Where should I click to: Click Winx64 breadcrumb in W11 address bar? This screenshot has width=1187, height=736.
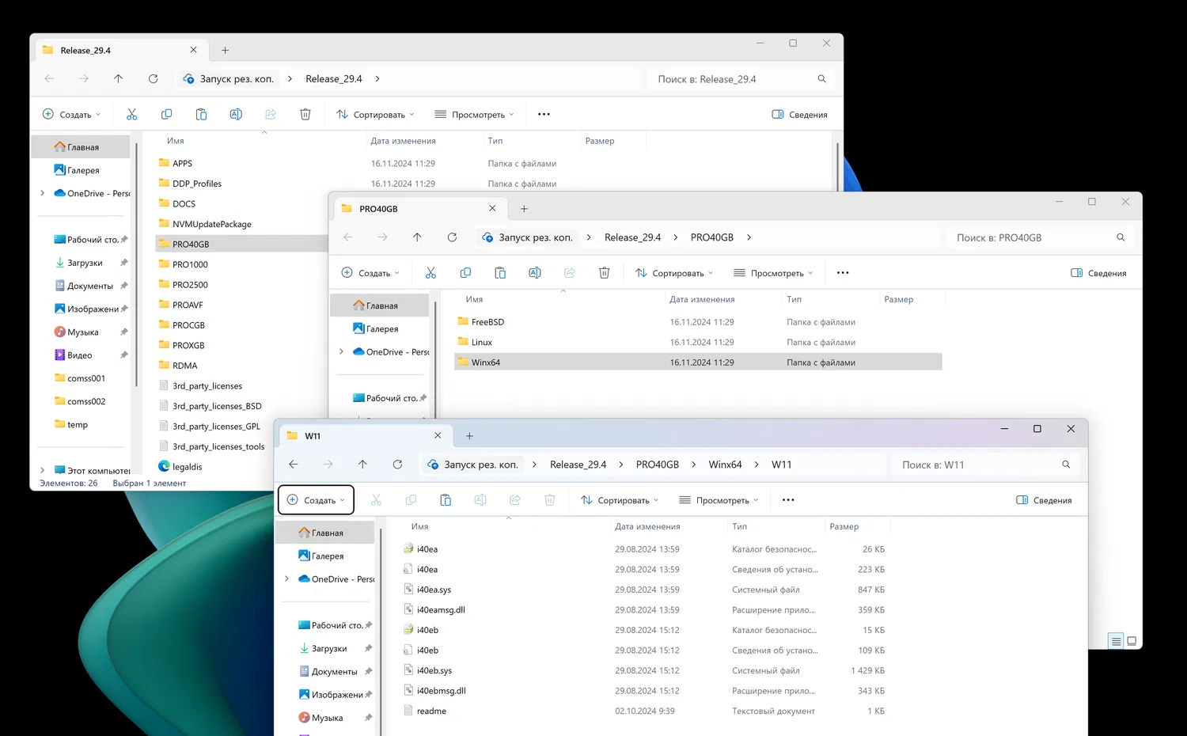(x=725, y=465)
